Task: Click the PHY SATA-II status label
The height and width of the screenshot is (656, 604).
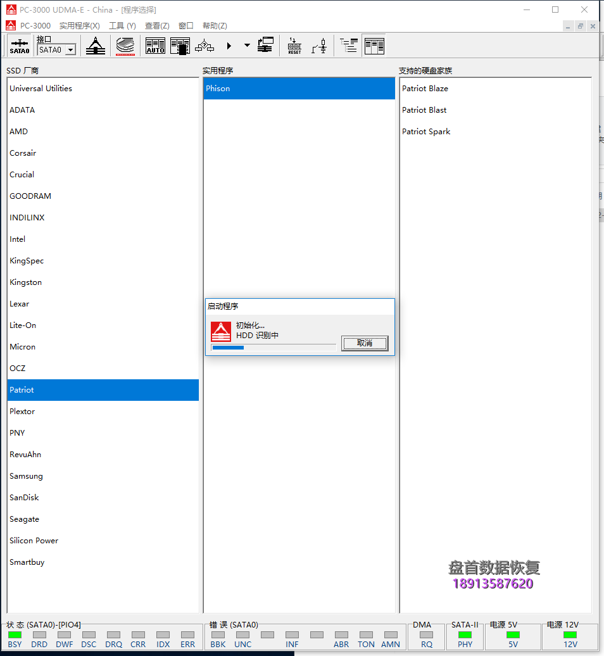Action: point(465,645)
